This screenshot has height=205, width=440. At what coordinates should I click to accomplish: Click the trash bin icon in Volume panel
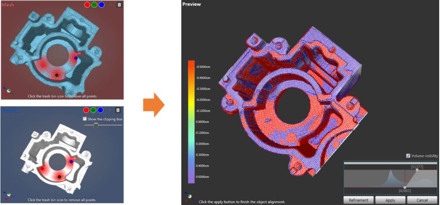[118, 110]
